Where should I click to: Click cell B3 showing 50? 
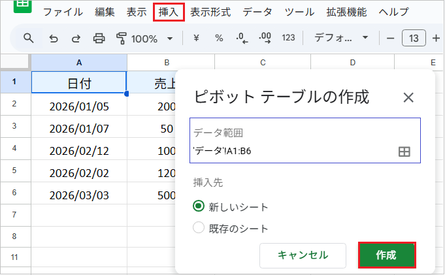click(152, 127)
